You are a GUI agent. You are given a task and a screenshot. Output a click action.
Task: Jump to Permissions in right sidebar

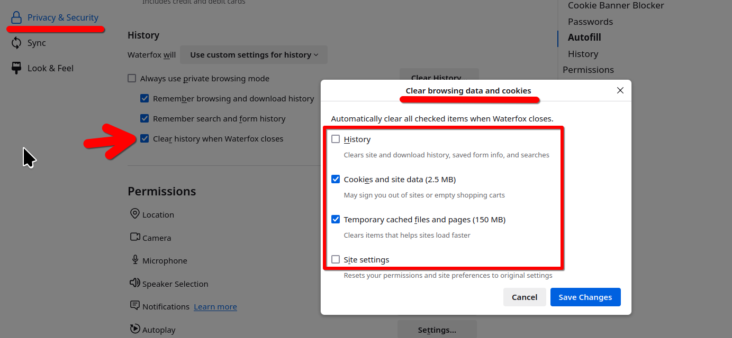[588, 70]
